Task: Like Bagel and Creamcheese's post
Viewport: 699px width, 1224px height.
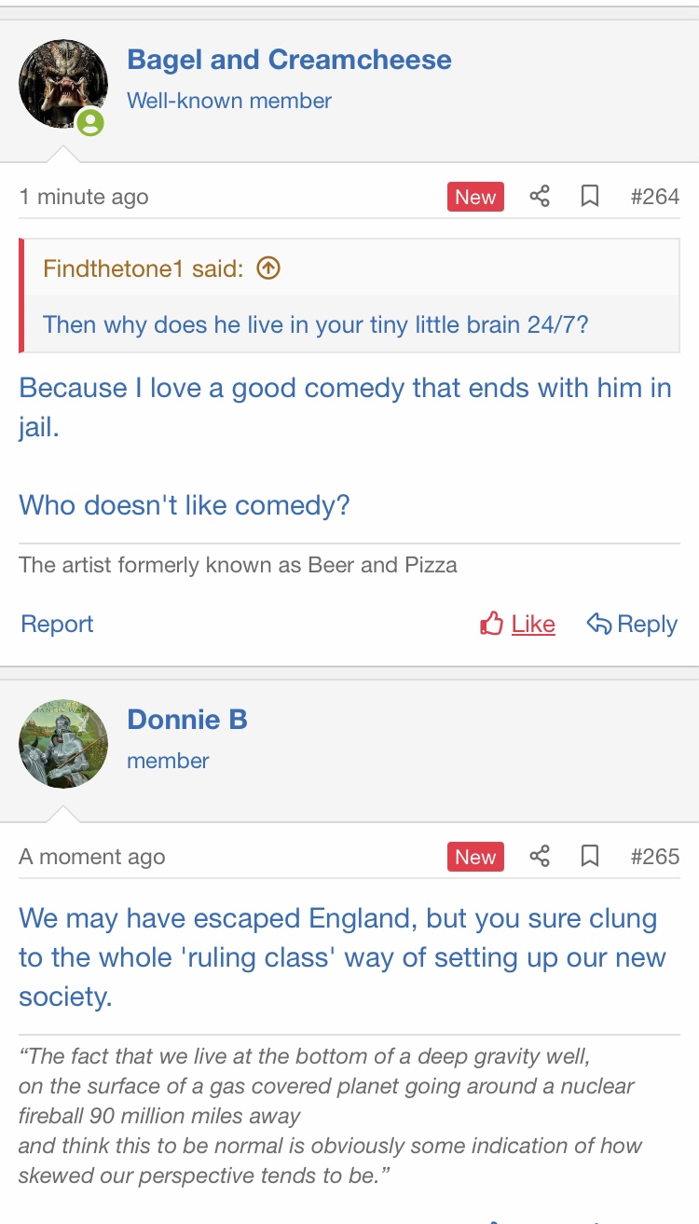Action: (x=518, y=624)
